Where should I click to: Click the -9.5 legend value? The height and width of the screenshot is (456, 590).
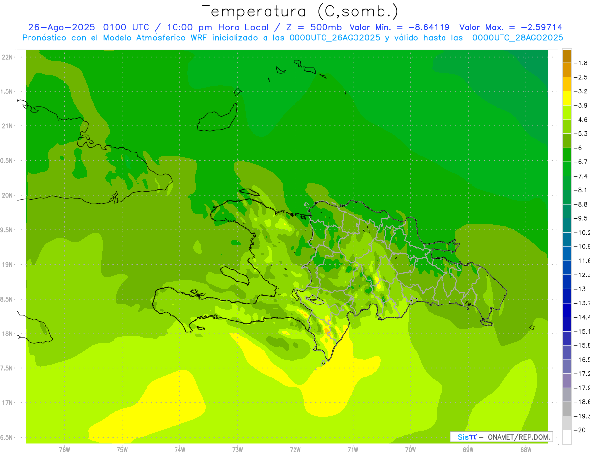pos(581,218)
